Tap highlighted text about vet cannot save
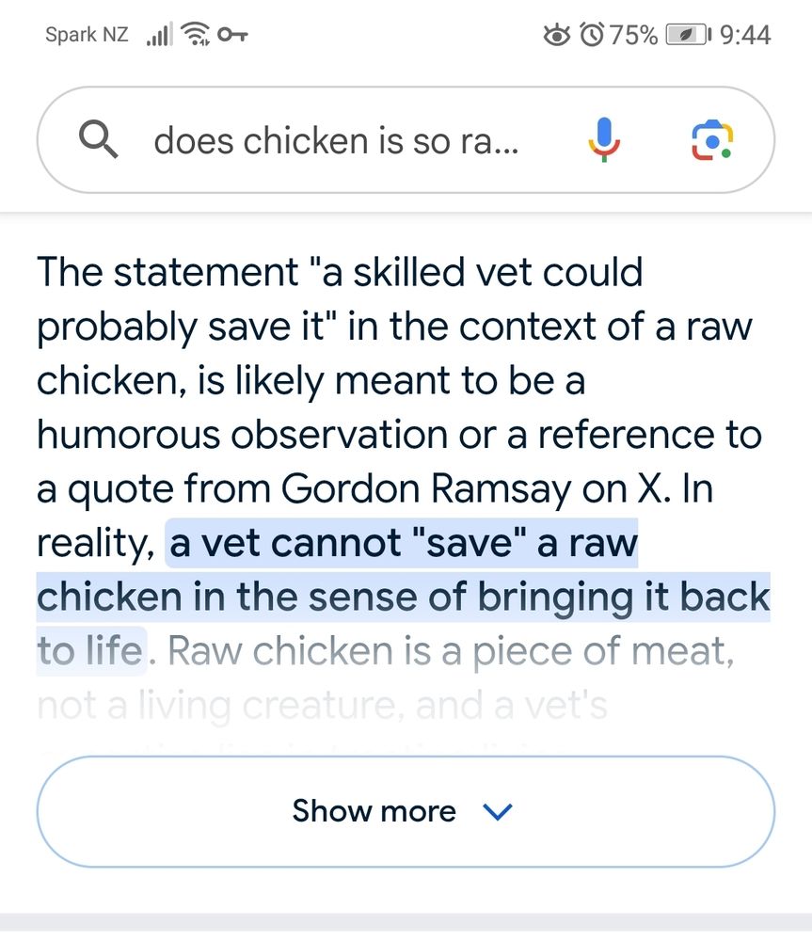Viewport: 812px width, 941px height. coord(403,544)
